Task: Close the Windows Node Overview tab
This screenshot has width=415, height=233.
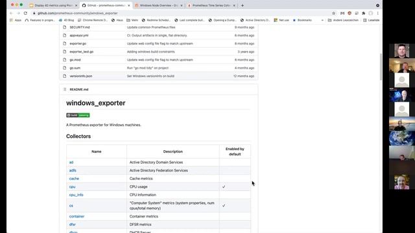Action: 182,5
